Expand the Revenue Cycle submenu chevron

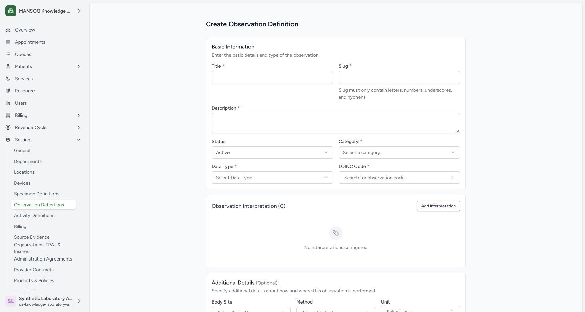[79, 127]
